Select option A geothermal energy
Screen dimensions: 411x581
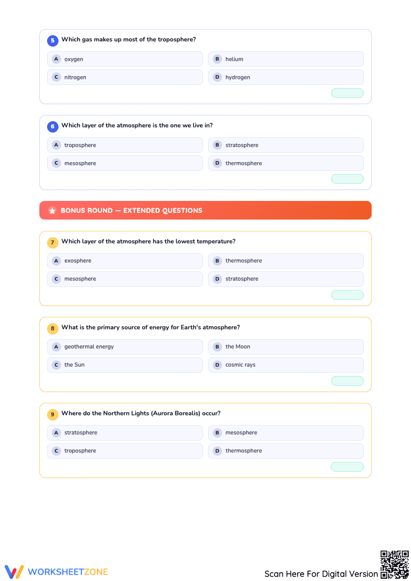point(125,347)
